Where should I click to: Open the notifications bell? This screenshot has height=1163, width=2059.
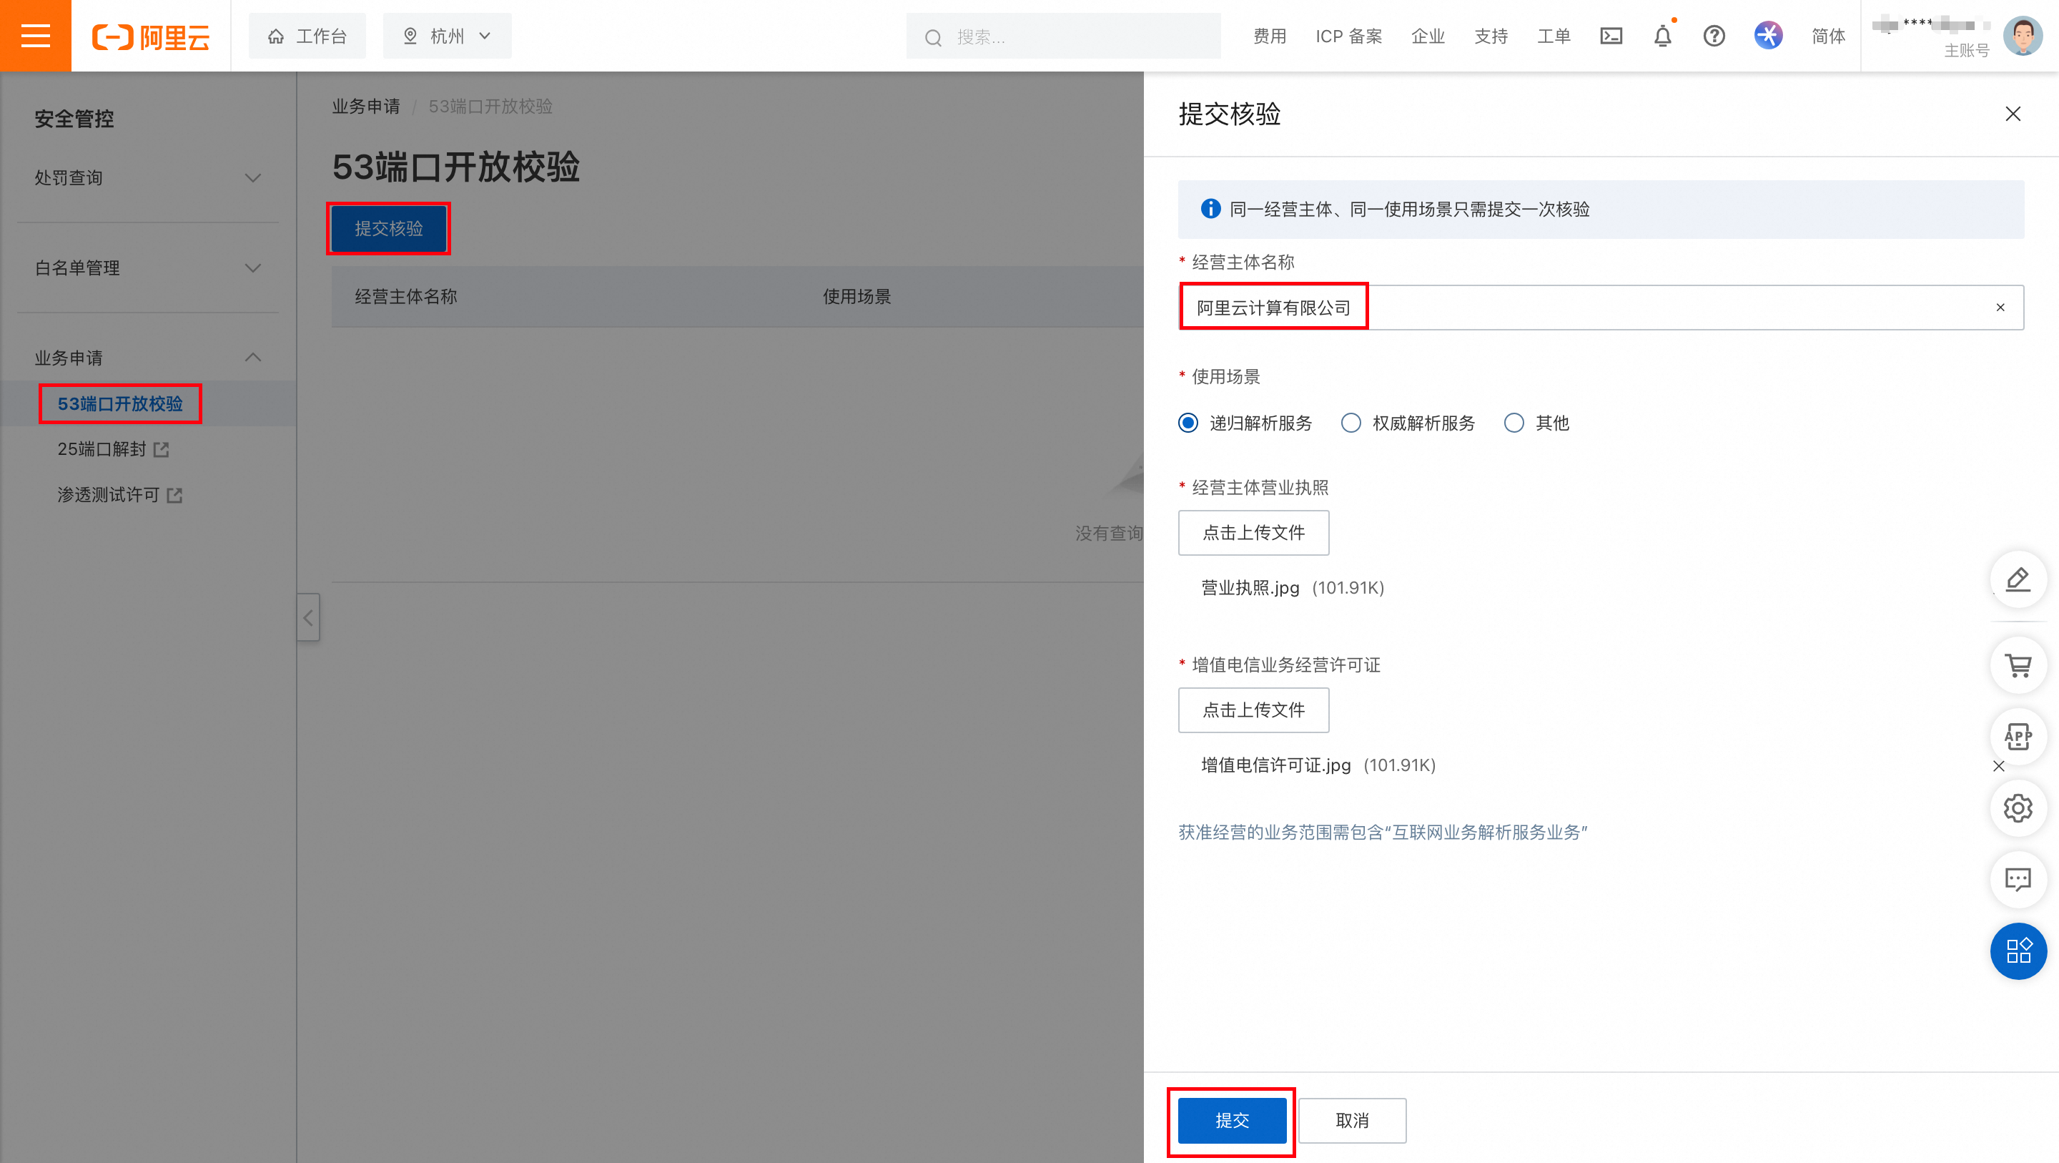click(1662, 36)
